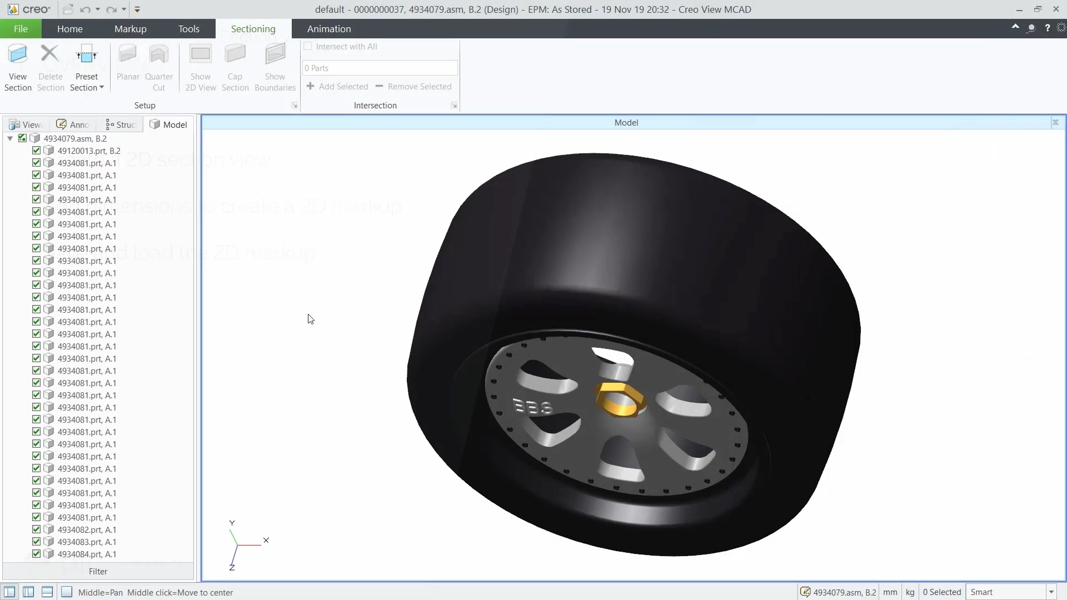Click the Filter button below the tree
The width and height of the screenshot is (1067, 600).
[x=98, y=571]
